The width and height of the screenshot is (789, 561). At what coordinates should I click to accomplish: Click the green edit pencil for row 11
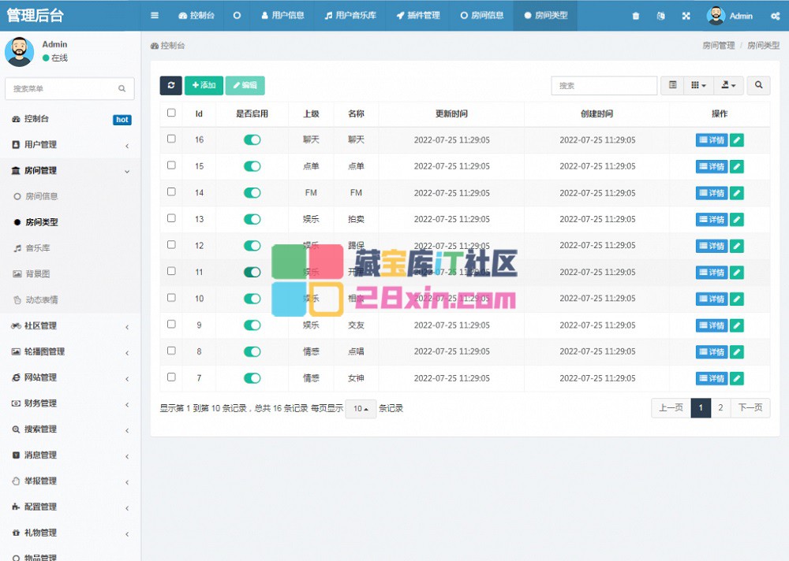pyautogui.click(x=737, y=273)
